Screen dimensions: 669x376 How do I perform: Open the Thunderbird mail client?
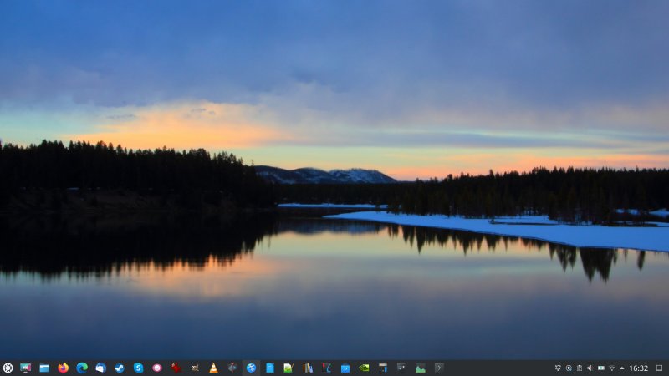pyautogui.click(x=100, y=368)
